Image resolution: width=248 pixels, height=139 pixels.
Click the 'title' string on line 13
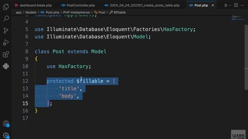click(69, 88)
